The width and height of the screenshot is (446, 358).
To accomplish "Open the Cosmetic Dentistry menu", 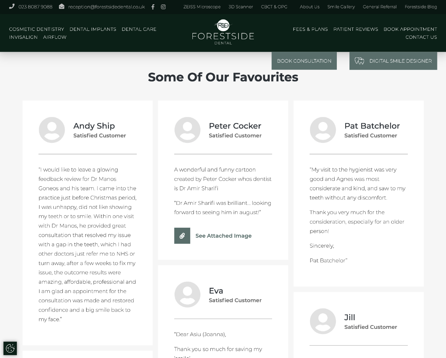I will tap(37, 29).
